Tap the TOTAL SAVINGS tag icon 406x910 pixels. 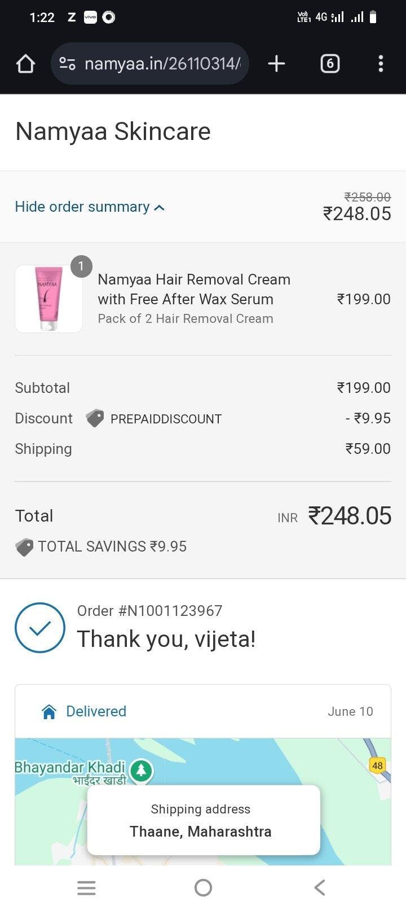24,547
